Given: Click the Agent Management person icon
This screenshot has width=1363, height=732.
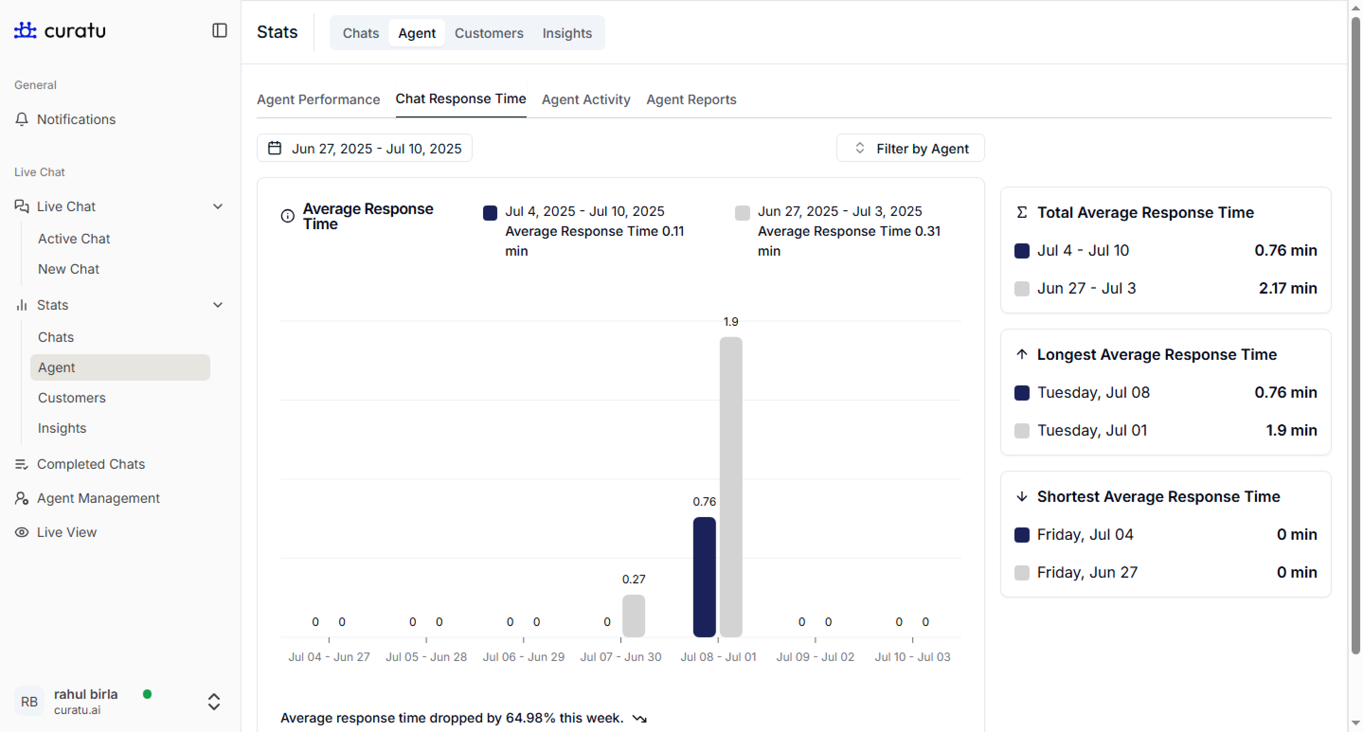Looking at the screenshot, I should click(22, 498).
